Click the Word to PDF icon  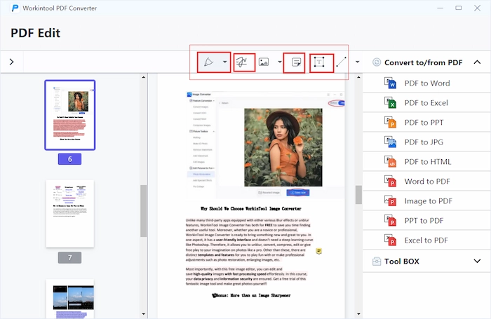[x=390, y=182]
